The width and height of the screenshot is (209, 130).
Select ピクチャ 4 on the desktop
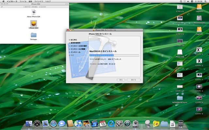click(199, 99)
